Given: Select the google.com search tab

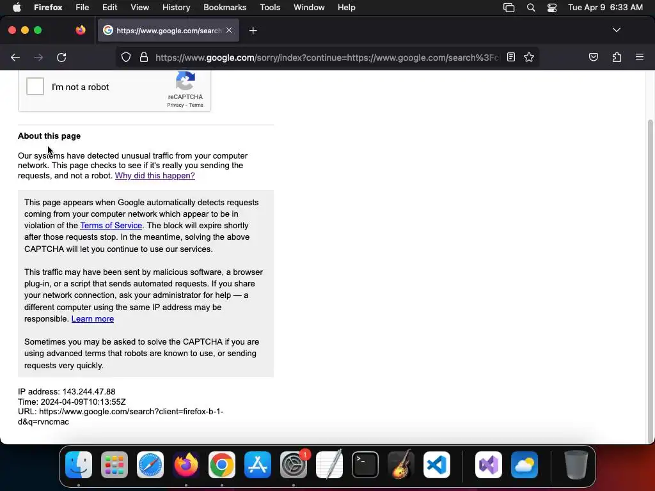Looking at the screenshot, I should pyautogui.click(x=168, y=30).
